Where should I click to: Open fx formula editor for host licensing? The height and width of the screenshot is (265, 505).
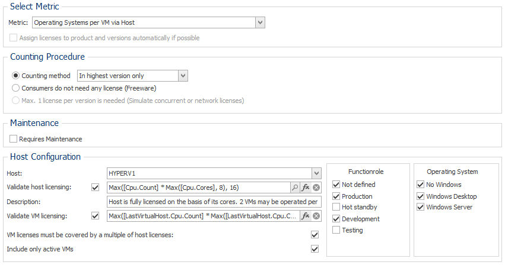click(x=306, y=188)
